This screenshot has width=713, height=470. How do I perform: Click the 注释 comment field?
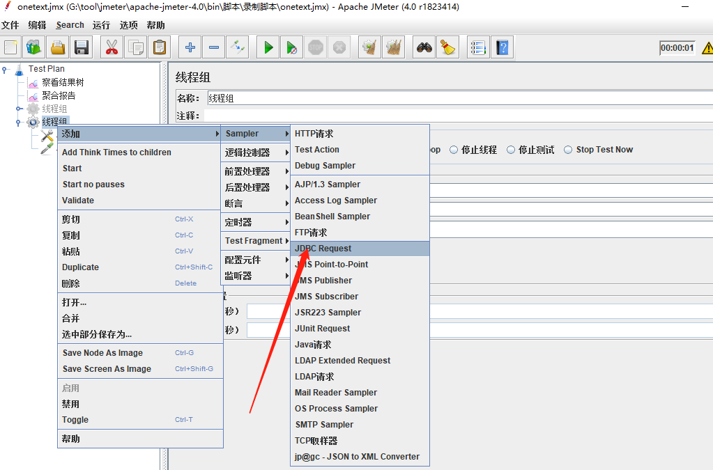pyautogui.click(x=459, y=116)
